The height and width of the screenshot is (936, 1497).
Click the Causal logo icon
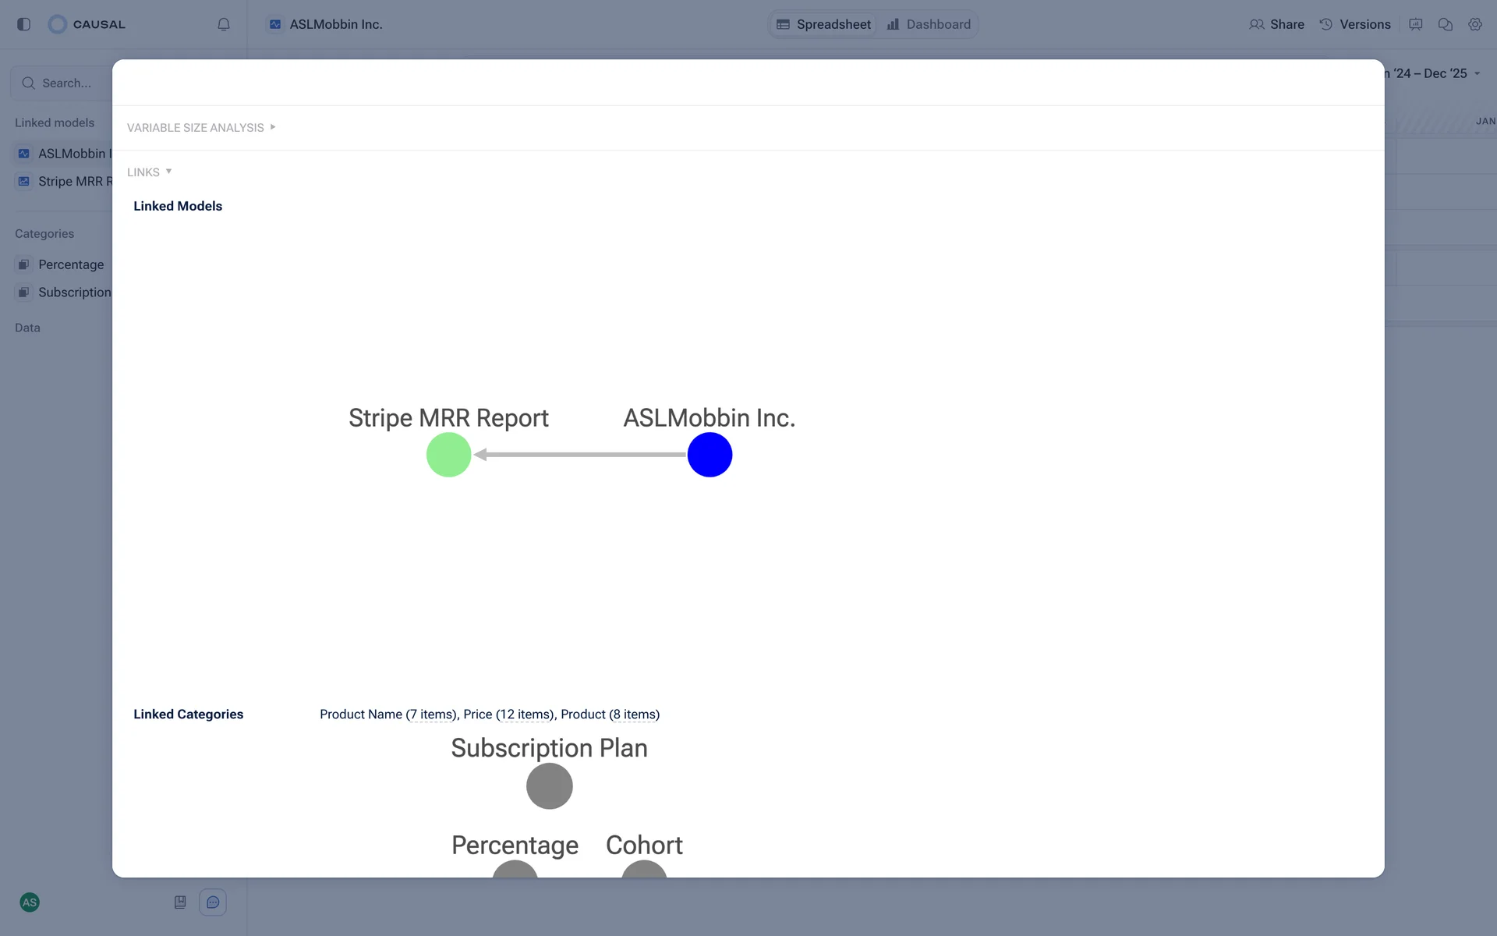(58, 24)
